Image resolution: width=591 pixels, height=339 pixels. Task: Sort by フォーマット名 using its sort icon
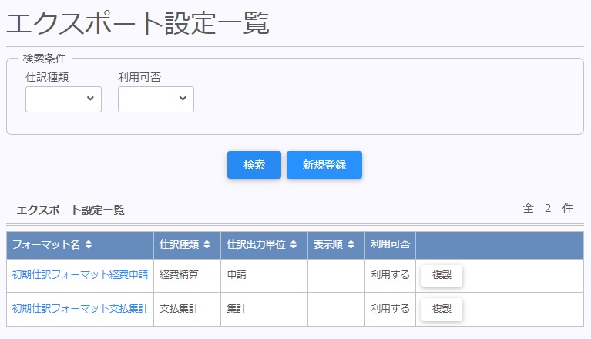tap(89, 245)
